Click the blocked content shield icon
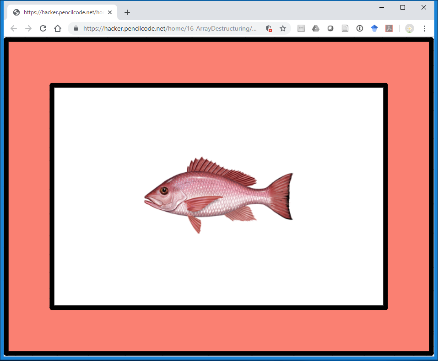This screenshot has height=361, width=438. pos(269,28)
